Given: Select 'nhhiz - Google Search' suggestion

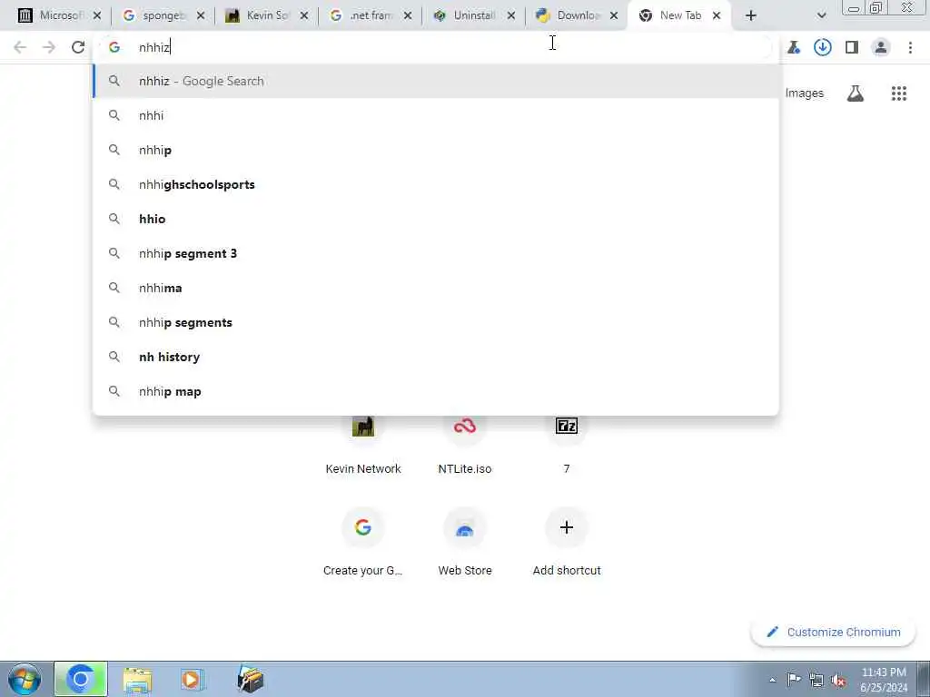Looking at the screenshot, I should pos(436,81).
